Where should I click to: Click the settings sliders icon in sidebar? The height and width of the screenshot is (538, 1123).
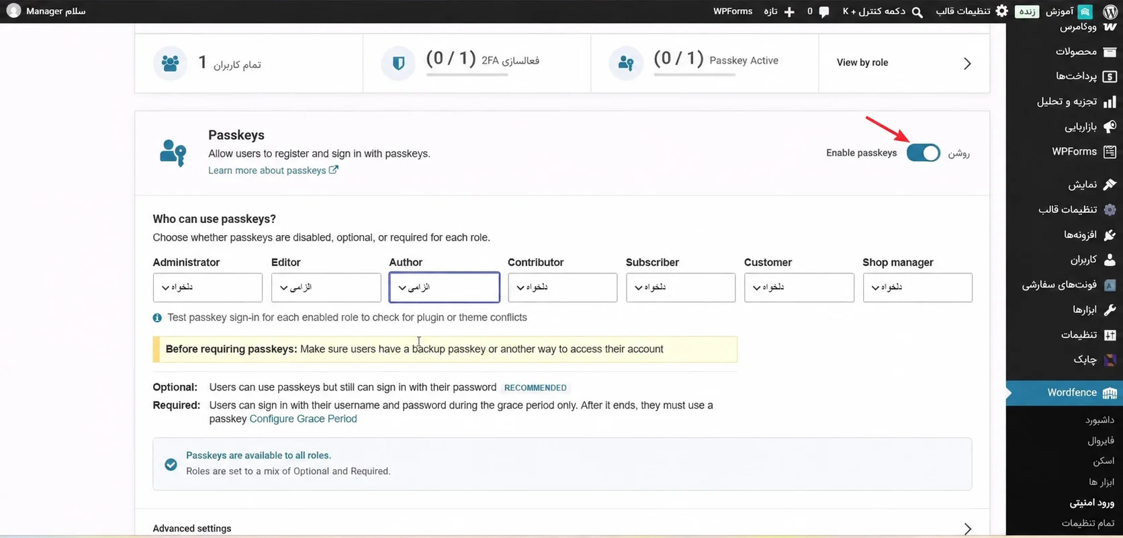1110,334
